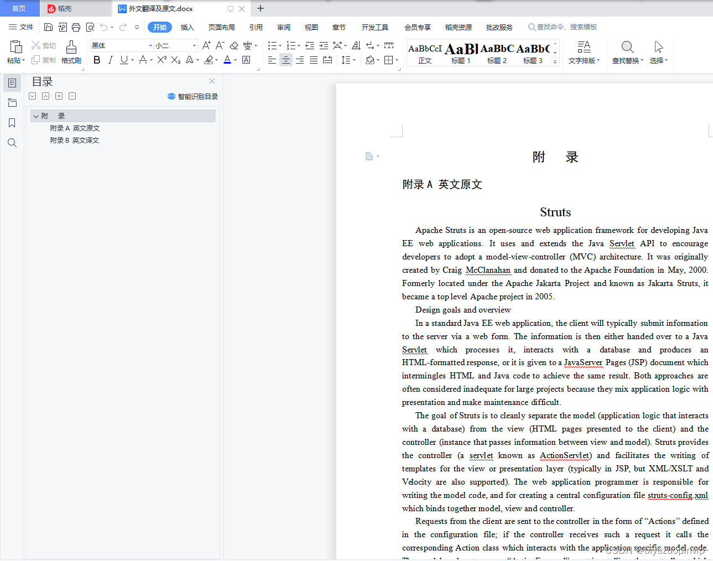Open 文字排版 tool
The width and height of the screenshot is (713, 561).
point(584,52)
